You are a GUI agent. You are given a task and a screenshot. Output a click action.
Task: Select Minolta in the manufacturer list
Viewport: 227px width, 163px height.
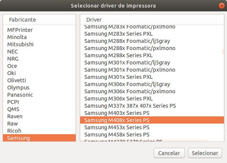pyautogui.click(x=17, y=37)
